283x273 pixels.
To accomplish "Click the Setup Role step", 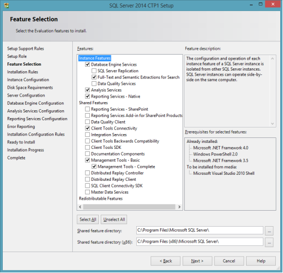I will (17, 56).
